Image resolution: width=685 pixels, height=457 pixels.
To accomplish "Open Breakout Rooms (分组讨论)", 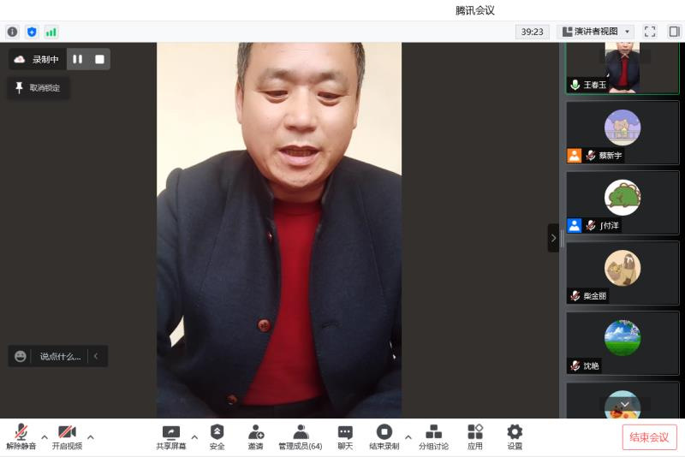I will [x=433, y=437].
